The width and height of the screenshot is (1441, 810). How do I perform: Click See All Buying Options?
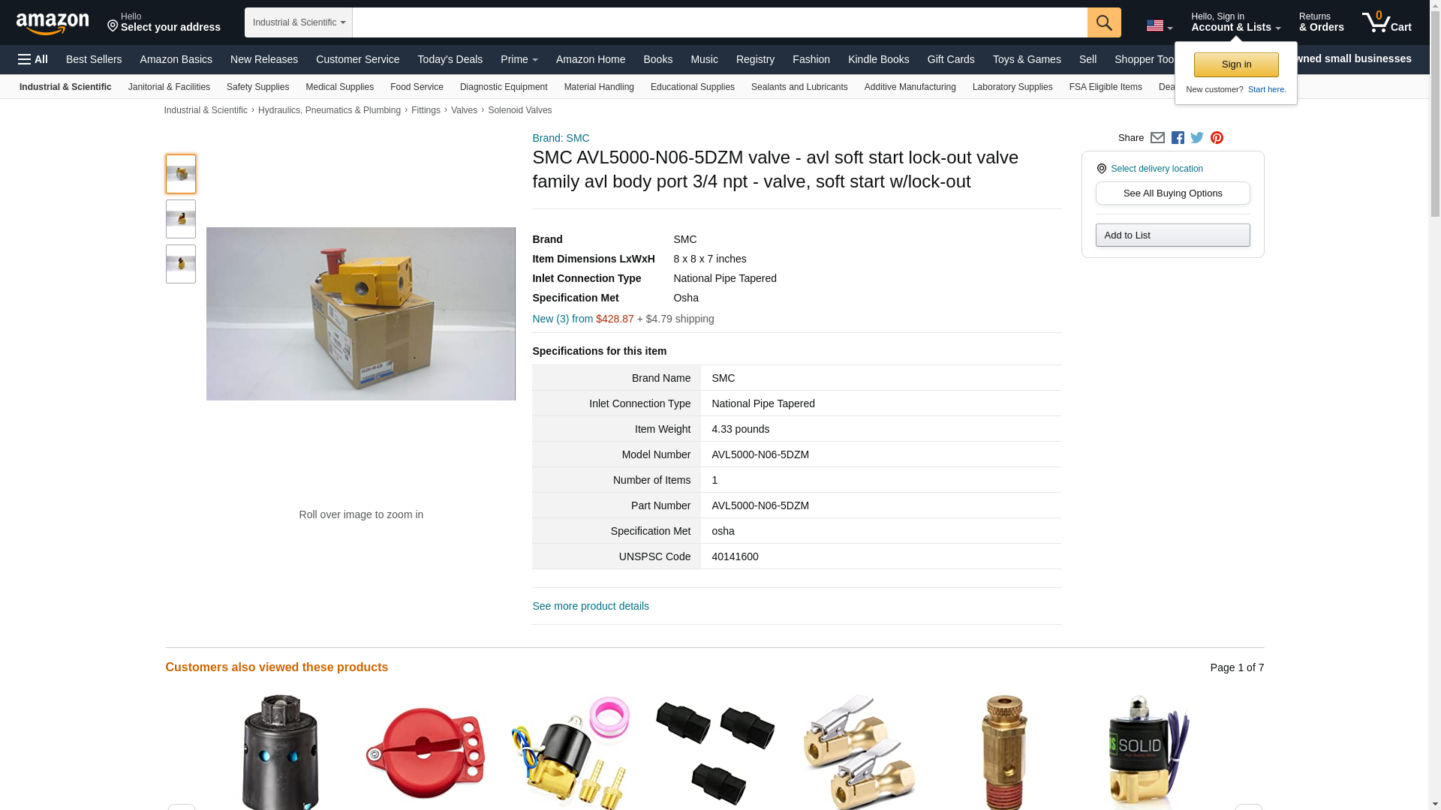click(1173, 193)
